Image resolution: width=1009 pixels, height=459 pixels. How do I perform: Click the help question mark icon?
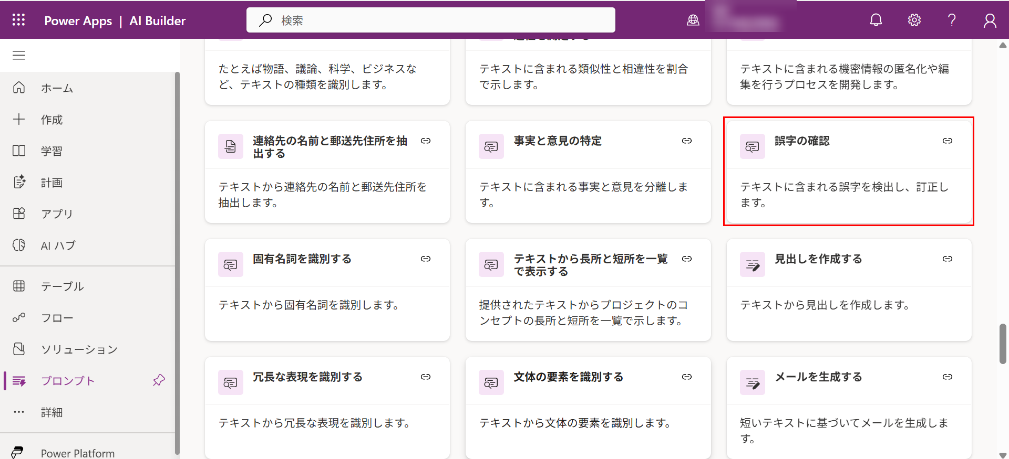[951, 20]
